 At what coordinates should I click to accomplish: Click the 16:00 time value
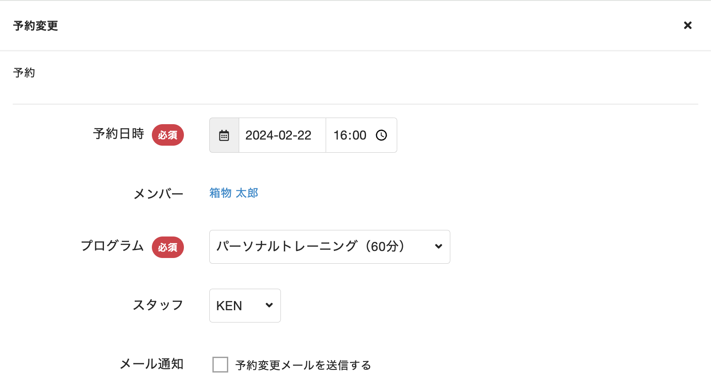pos(350,135)
